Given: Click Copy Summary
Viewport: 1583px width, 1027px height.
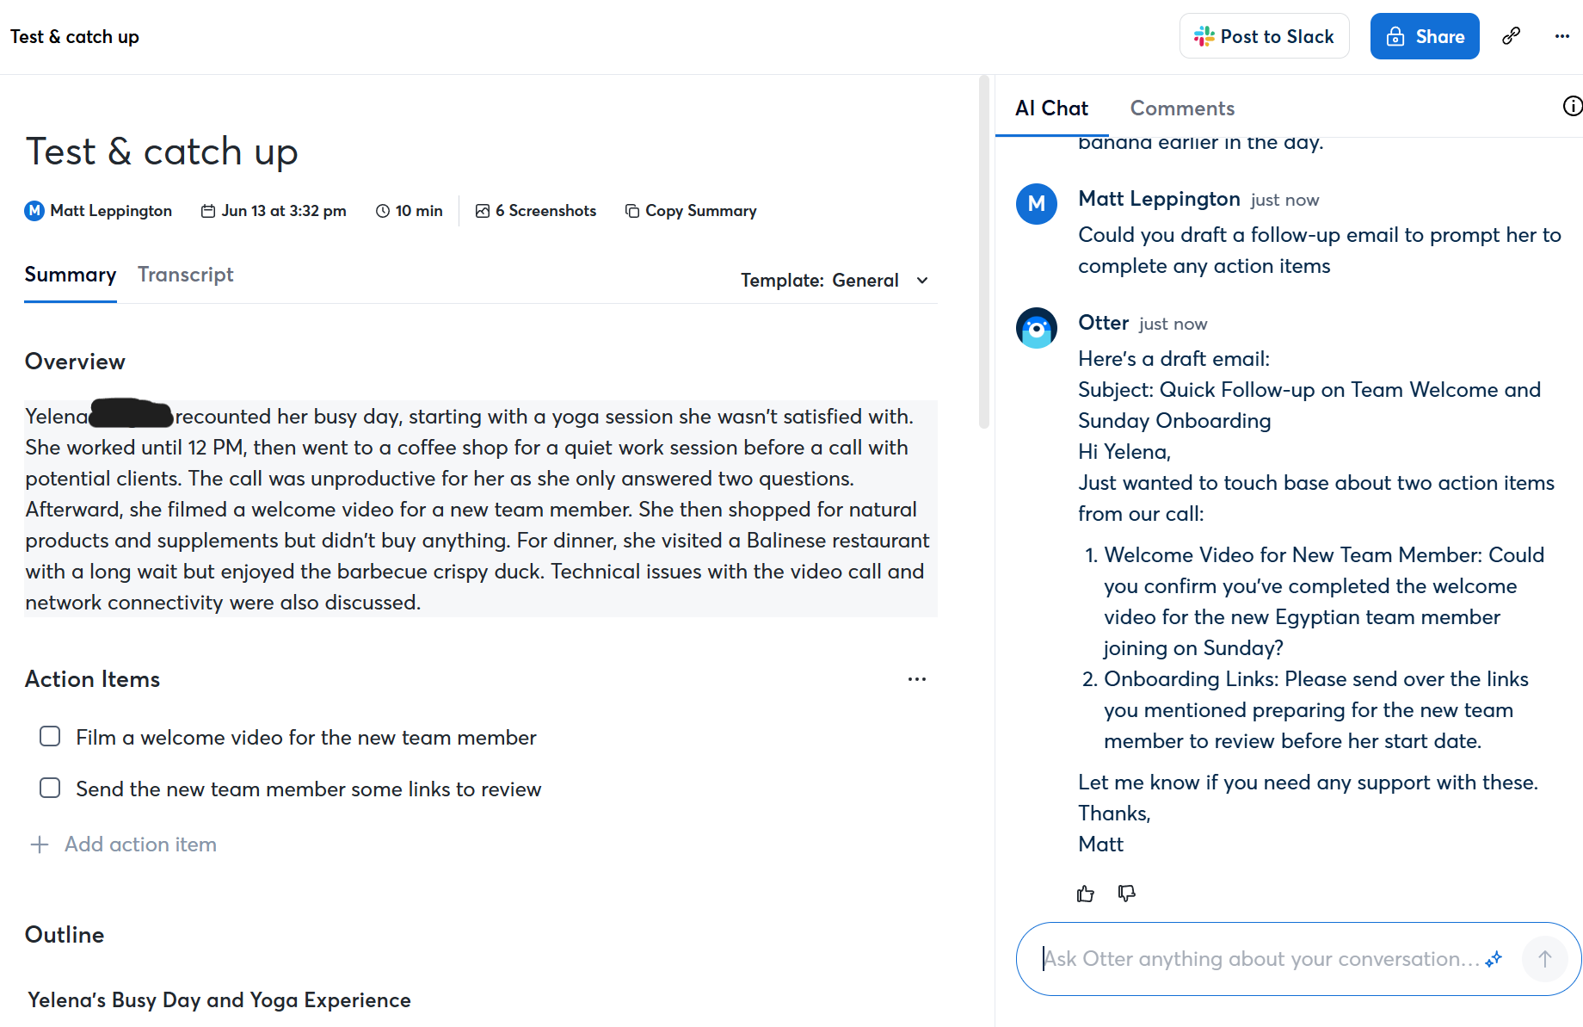Looking at the screenshot, I should tap(691, 211).
